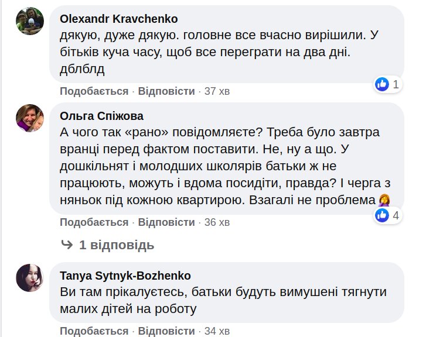Click like reaction icon on Ольга's comment

coord(382,215)
